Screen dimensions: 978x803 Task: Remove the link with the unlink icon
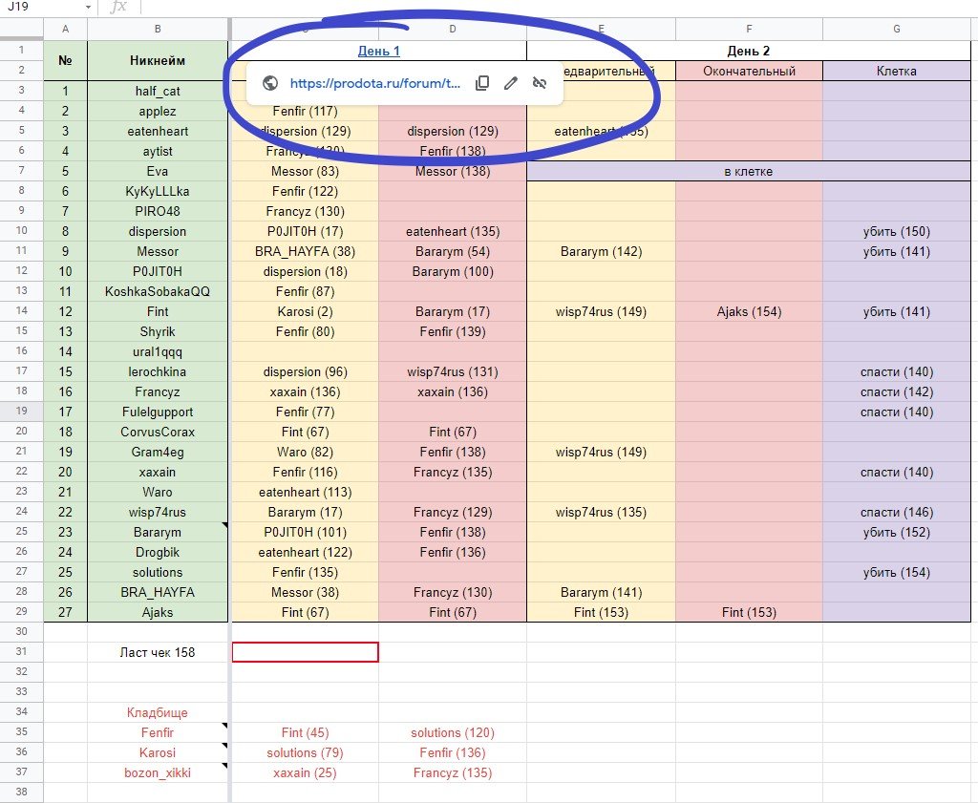pos(540,84)
